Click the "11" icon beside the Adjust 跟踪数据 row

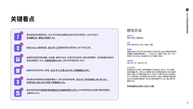pyautogui.click(x=18, y=48)
